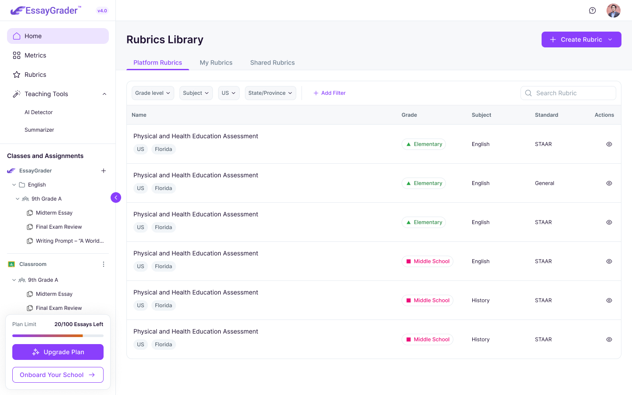Screen dimensions: 632x395
Task: Open the help question mark icon
Action: point(592,11)
